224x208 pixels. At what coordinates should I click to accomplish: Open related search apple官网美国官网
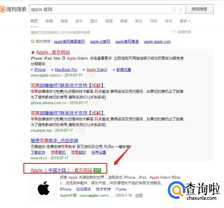click(69, 41)
